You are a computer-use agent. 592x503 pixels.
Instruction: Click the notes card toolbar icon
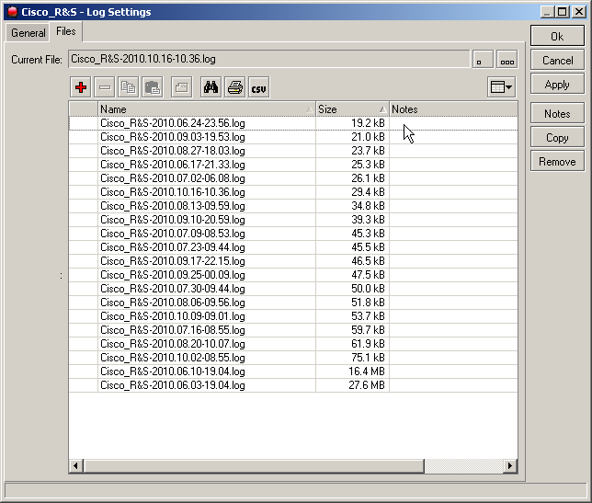pos(182,87)
